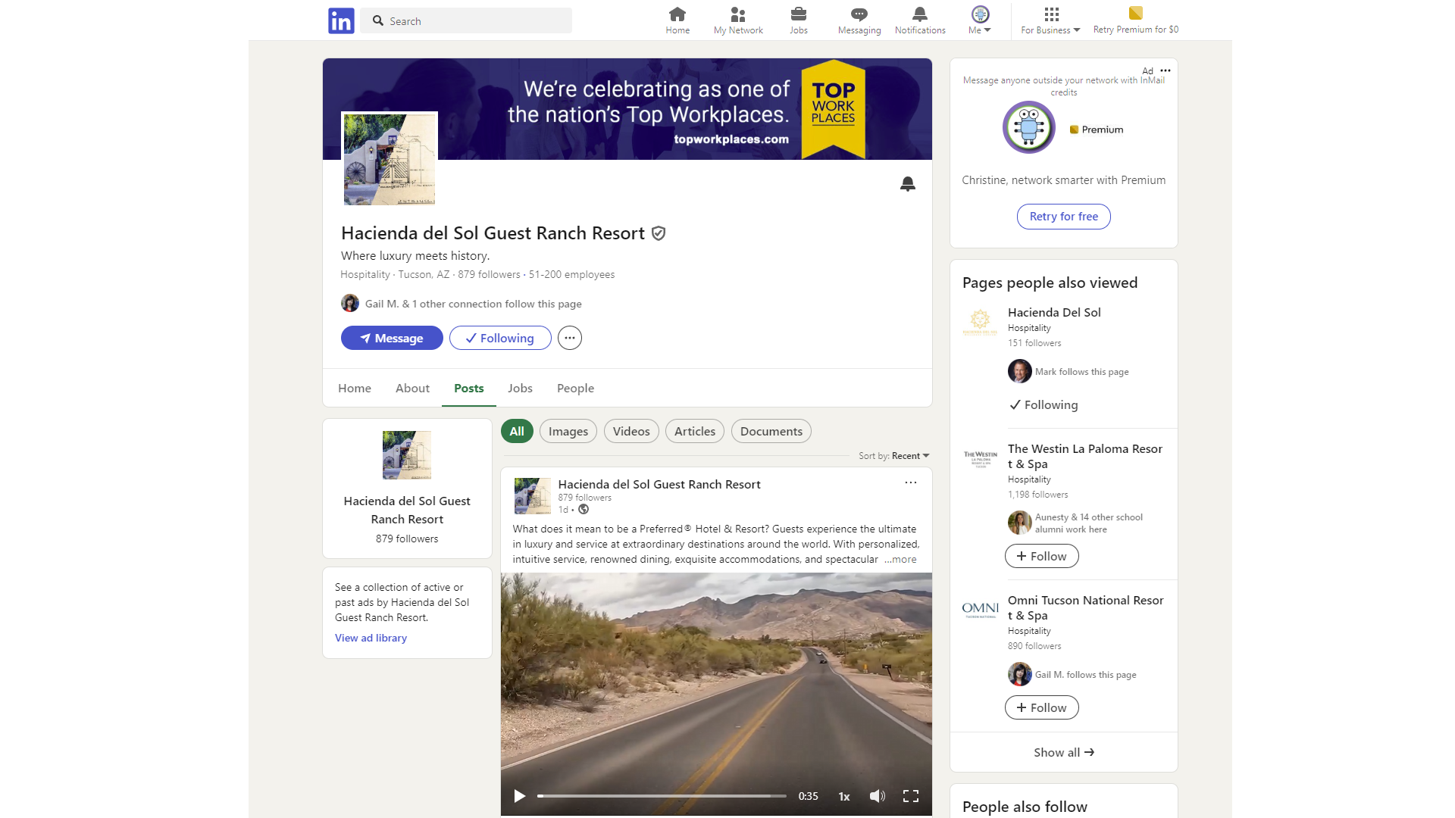The width and height of the screenshot is (1455, 818).
Task: Switch to the About tab
Action: point(412,389)
